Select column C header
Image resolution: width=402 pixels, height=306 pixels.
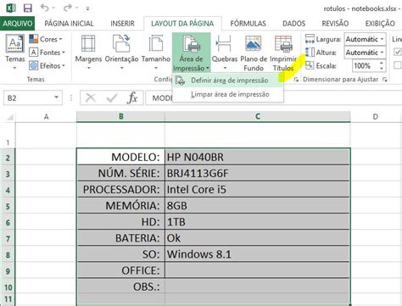tap(258, 116)
